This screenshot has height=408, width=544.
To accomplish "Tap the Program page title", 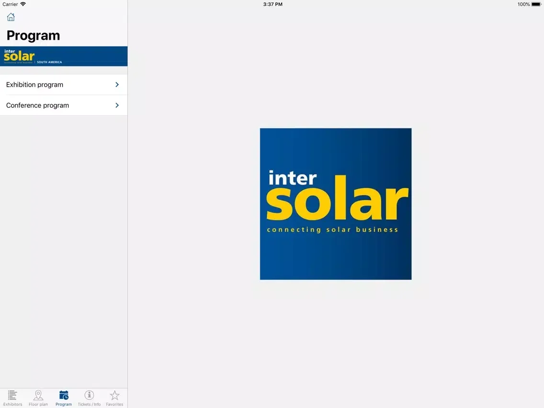I will (x=34, y=36).
